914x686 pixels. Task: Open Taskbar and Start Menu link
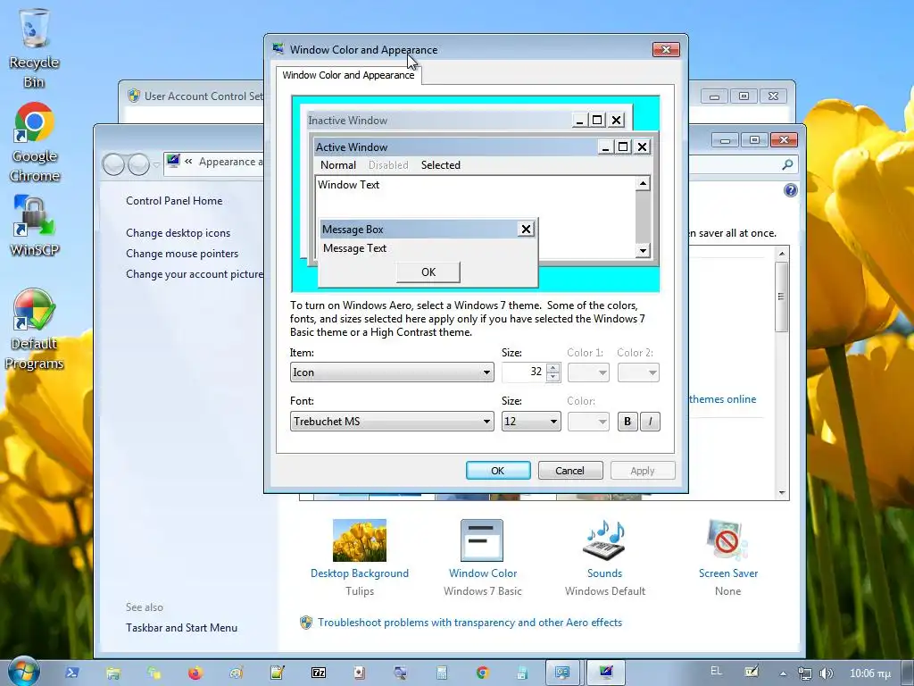point(181,628)
